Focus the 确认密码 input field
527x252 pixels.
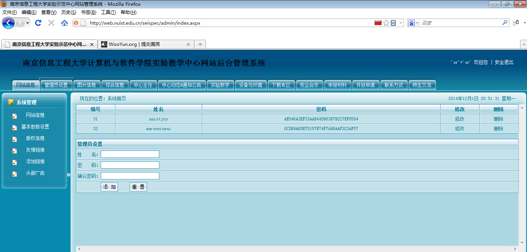130,176
